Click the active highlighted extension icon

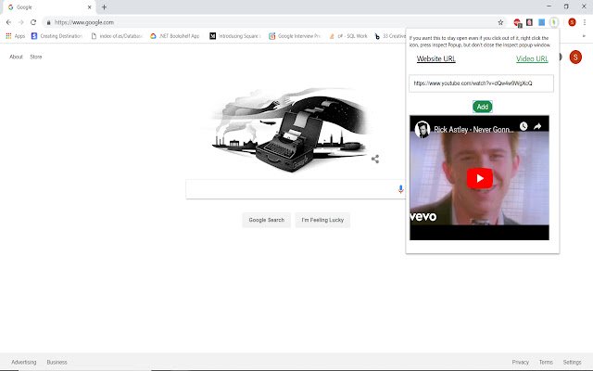(x=554, y=22)
